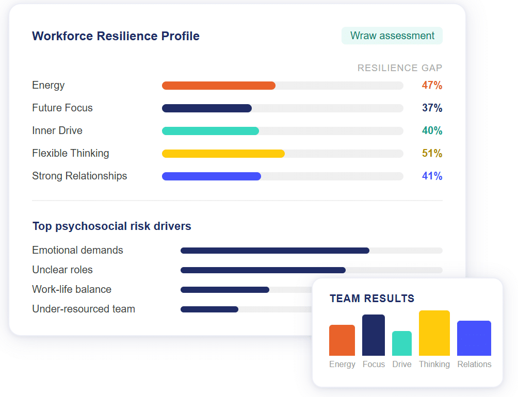Click the TEAM RESULTS card title
The width and height of the screenshot is (518, 397).
[372, 299]
